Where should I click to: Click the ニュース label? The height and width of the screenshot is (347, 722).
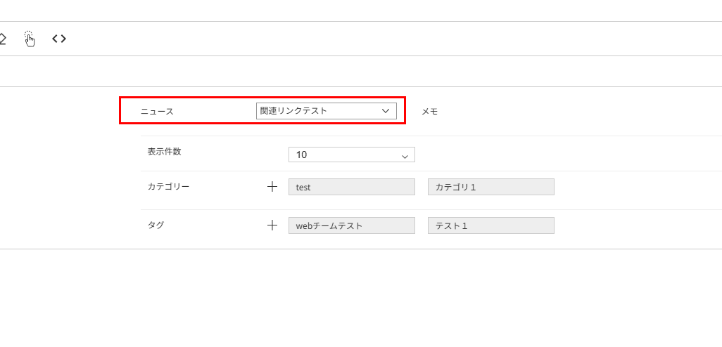pyautogui.click(x=157, y=111)
